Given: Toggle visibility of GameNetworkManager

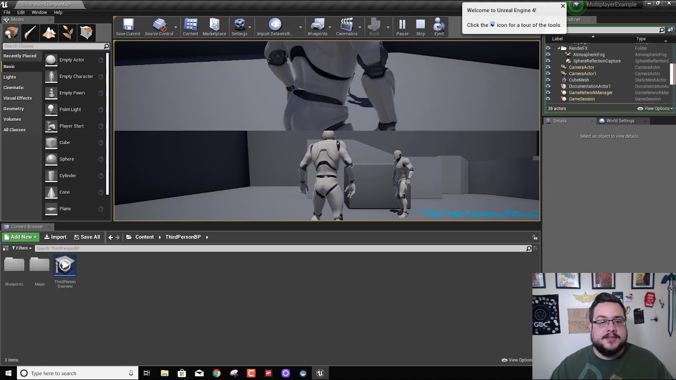Looking at the screenshot, I should 548,92.
